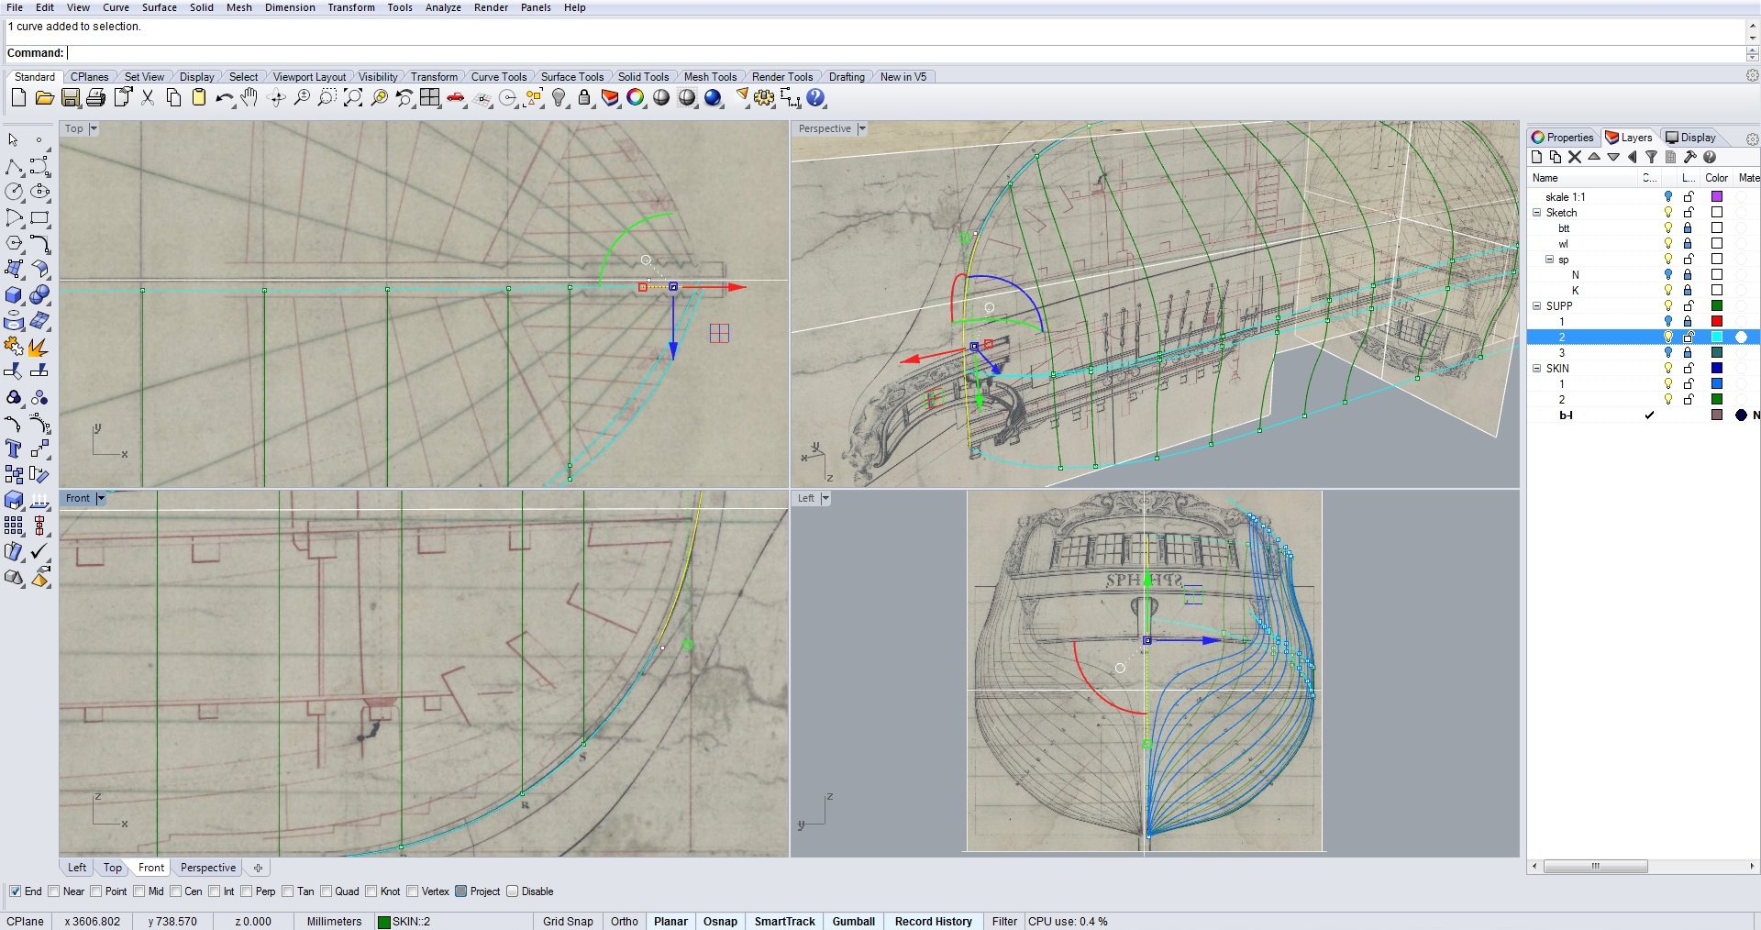Viewport: 1761px width, 930px height.
Task: Toggle visibility bulb of skale 1:1 layer
Action: (1668, 197)
